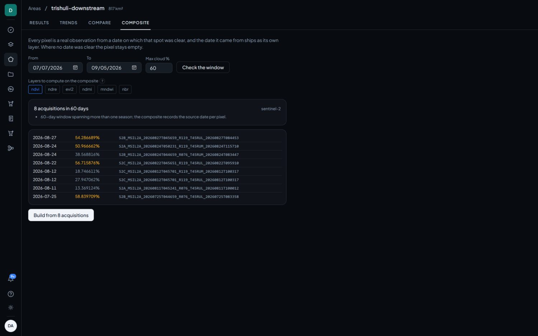Open the help question mark icon in sidebar
This screenshot has width=538, height=336.
tap(11, 294)
